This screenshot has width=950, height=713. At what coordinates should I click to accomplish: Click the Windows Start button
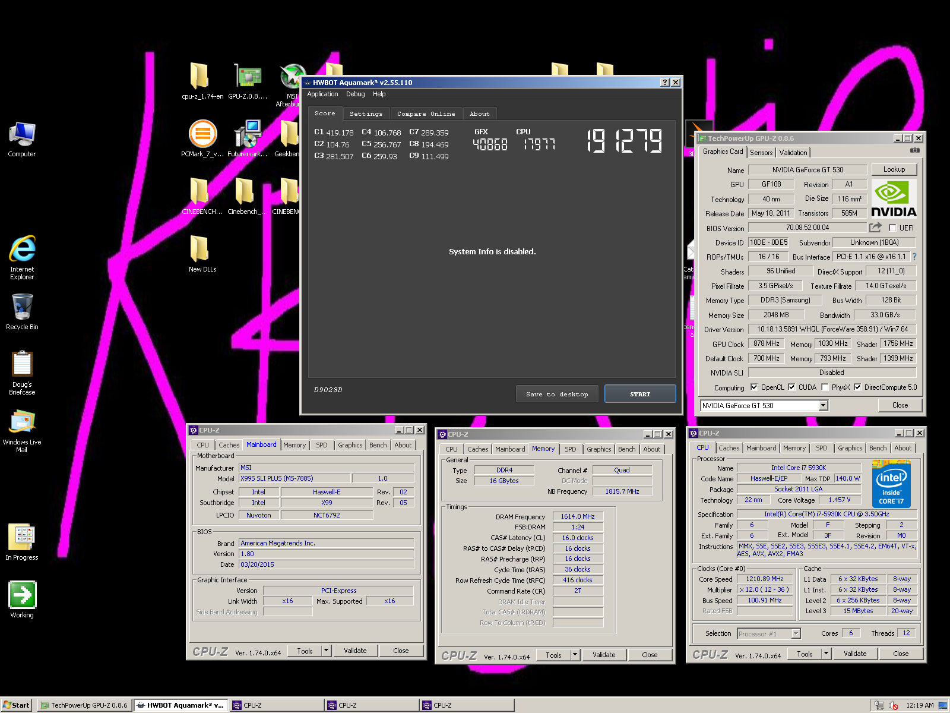16,705
